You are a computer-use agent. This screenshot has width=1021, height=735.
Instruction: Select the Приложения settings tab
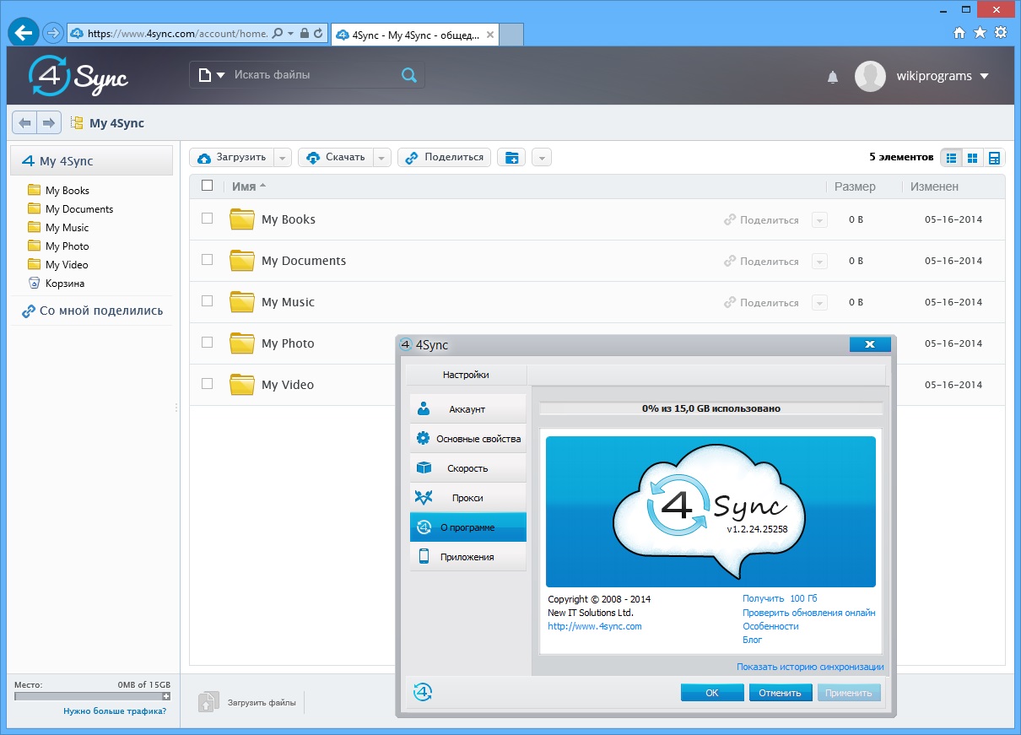pos(467,557)
